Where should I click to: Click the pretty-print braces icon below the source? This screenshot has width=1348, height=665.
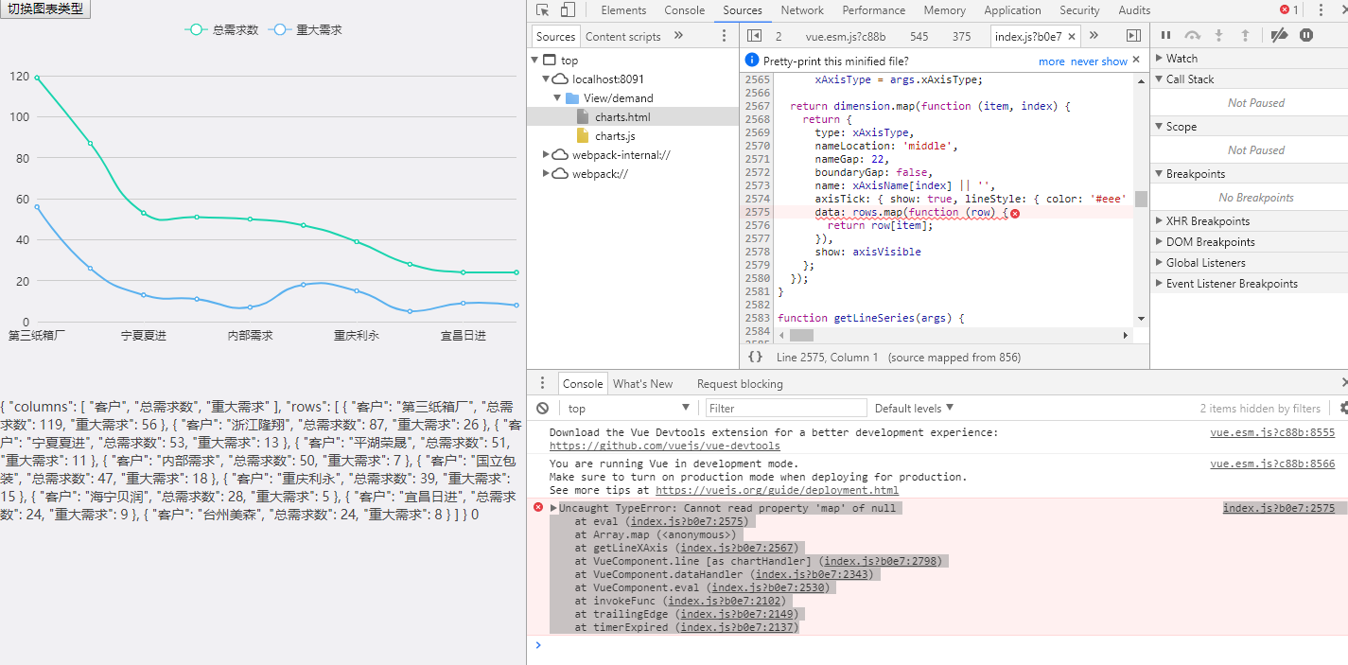(x=754, y=357)
